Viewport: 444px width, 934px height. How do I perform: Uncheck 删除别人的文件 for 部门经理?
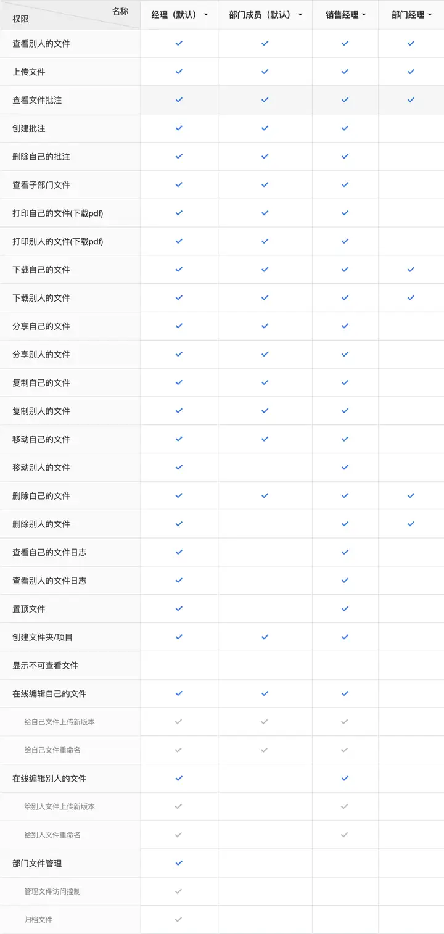pos(411,524)
